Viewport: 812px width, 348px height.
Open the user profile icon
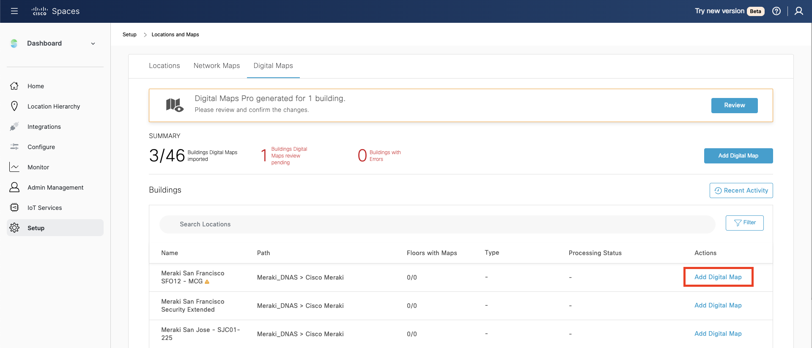[x=798, y=11]
